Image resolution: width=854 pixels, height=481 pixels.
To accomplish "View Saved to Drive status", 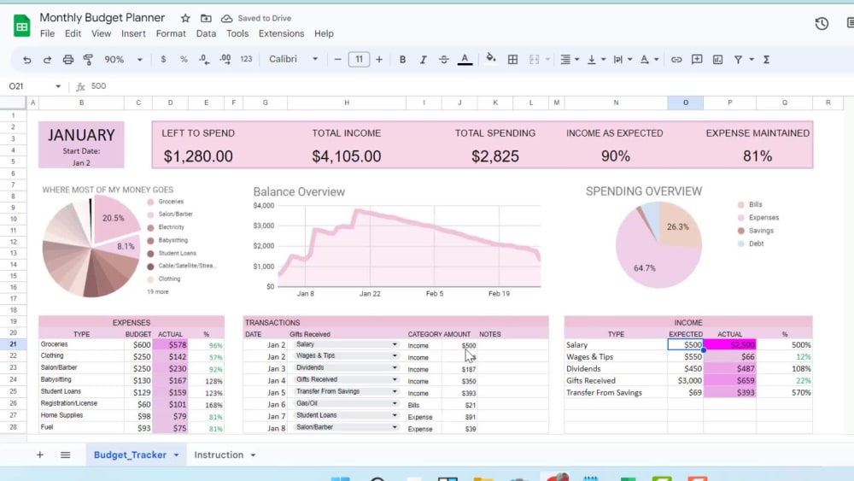I will click(x=256, y=18).
